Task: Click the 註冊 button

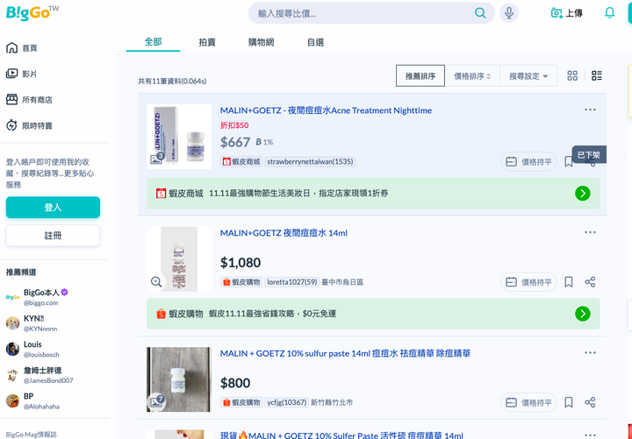Action: [53, 236]
